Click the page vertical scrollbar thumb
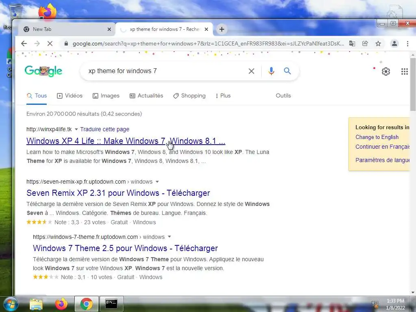Screen dimensions: 416x312 click(413, 84)
